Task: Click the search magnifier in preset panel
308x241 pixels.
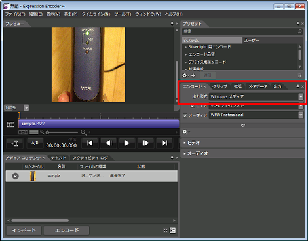Action: tap(299, 31)
